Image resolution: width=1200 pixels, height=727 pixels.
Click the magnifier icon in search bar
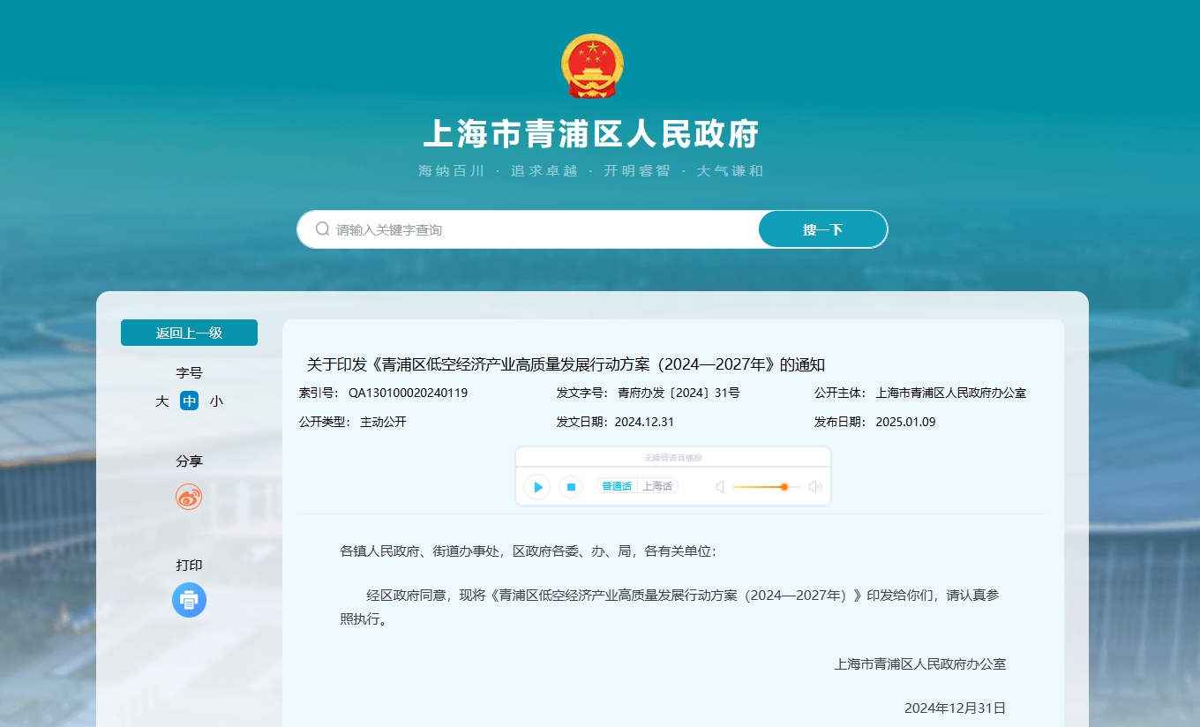(x=323, y=229)
